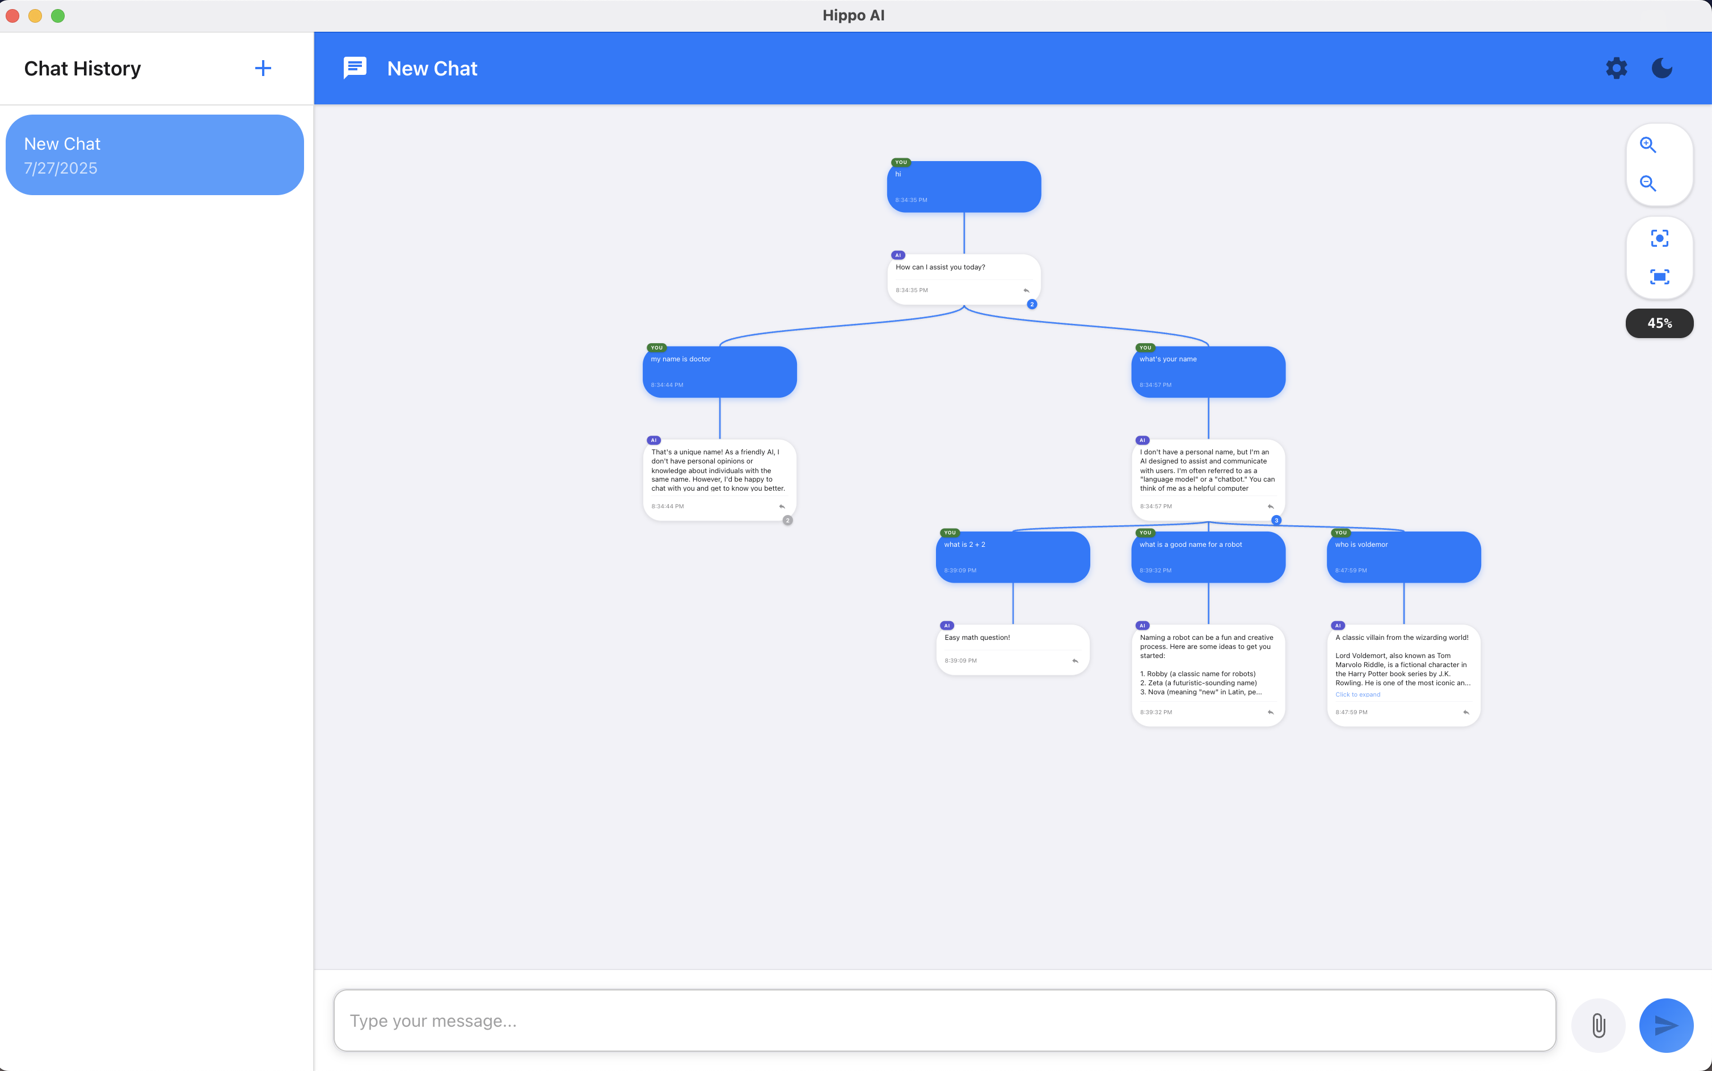
Task: Reply to "I don't have a personal name" message
Action: click(x=1271, y=507)
